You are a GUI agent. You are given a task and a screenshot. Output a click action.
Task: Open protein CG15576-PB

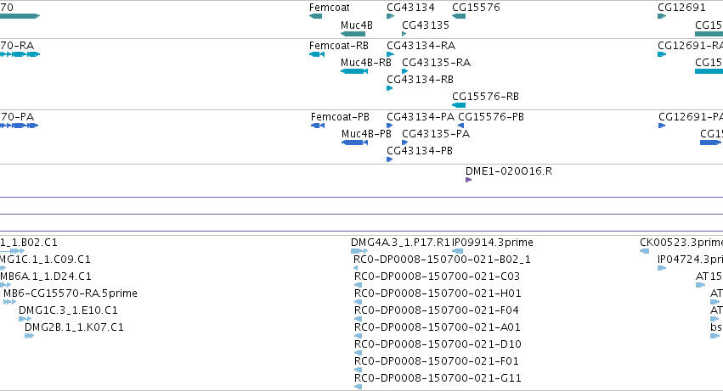coord(490,117)
